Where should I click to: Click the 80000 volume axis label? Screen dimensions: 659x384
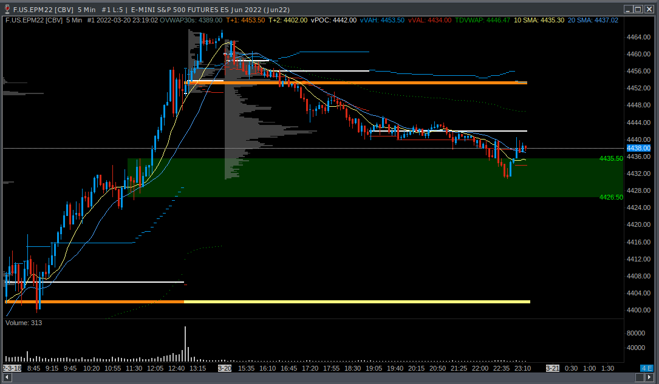(636, 333)
